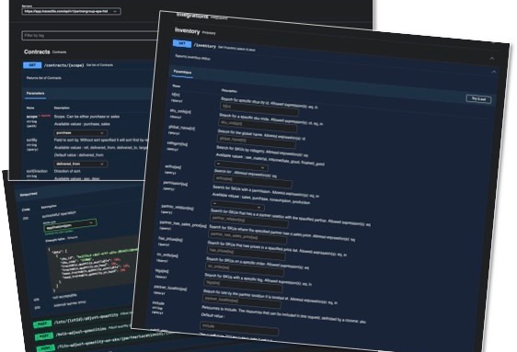Viewport: 517px width, 352px height.
Task: Collapse the /inventory operation with its chevron
Action: click(x=492, y=59)
